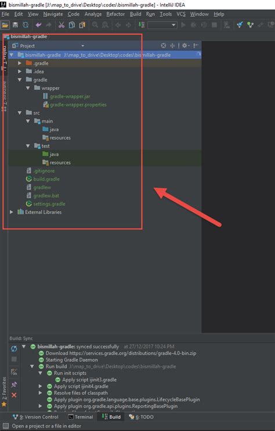Open the Build menu
The image size is (275, 431).
135,14
